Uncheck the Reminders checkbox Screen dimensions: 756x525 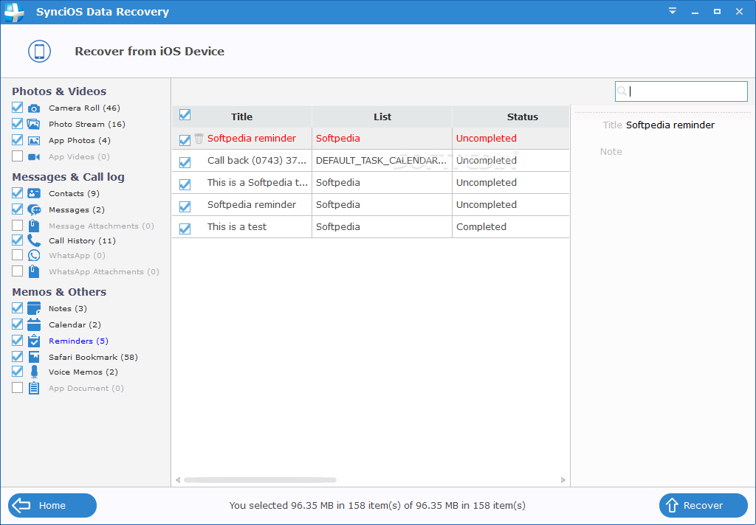pos(18,341)
